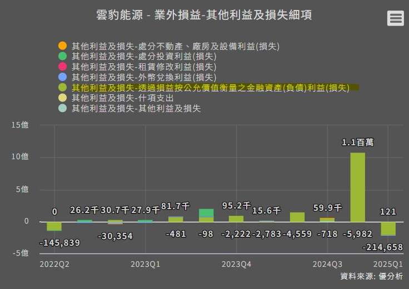Viewport: 409px width, 289px height.
Task: Click the negative bar labeled -145,839
Action: [54, 226]
